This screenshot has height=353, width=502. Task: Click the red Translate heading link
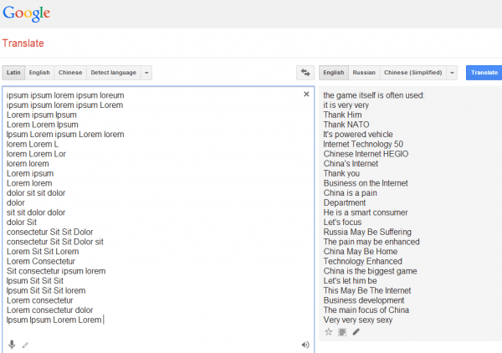point(23,43)
